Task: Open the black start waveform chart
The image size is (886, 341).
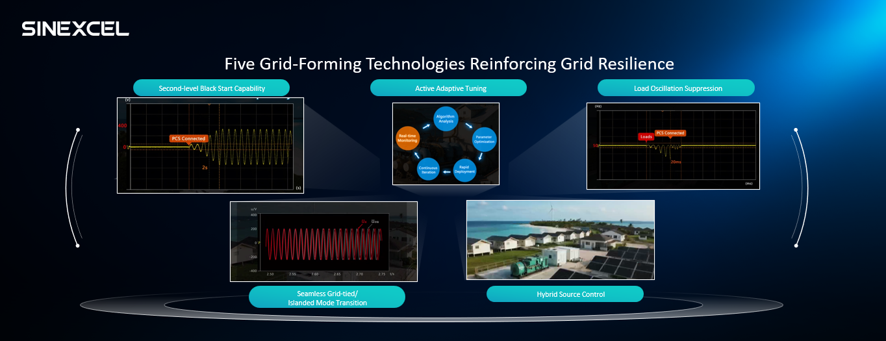Action: point(210,145)
